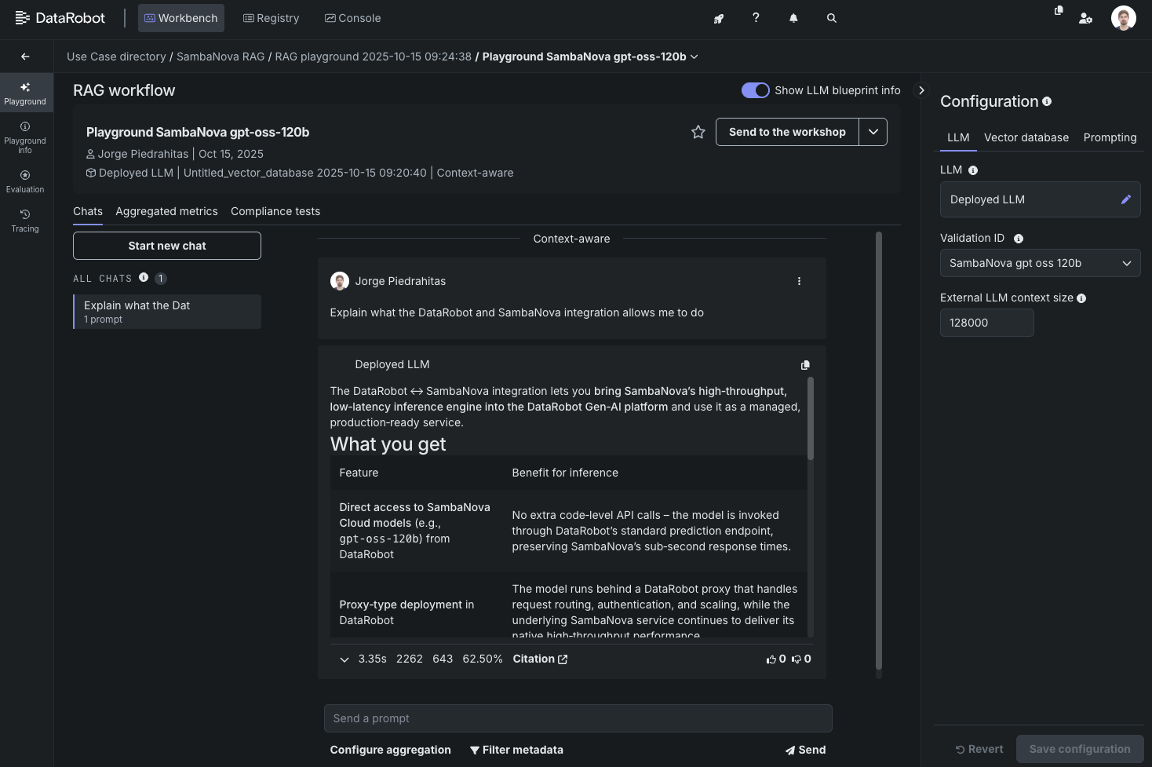The image size is (1152, 767).
Task: Expand the playground name breadcrumb dropdown
Action: (x=694, y=57)
